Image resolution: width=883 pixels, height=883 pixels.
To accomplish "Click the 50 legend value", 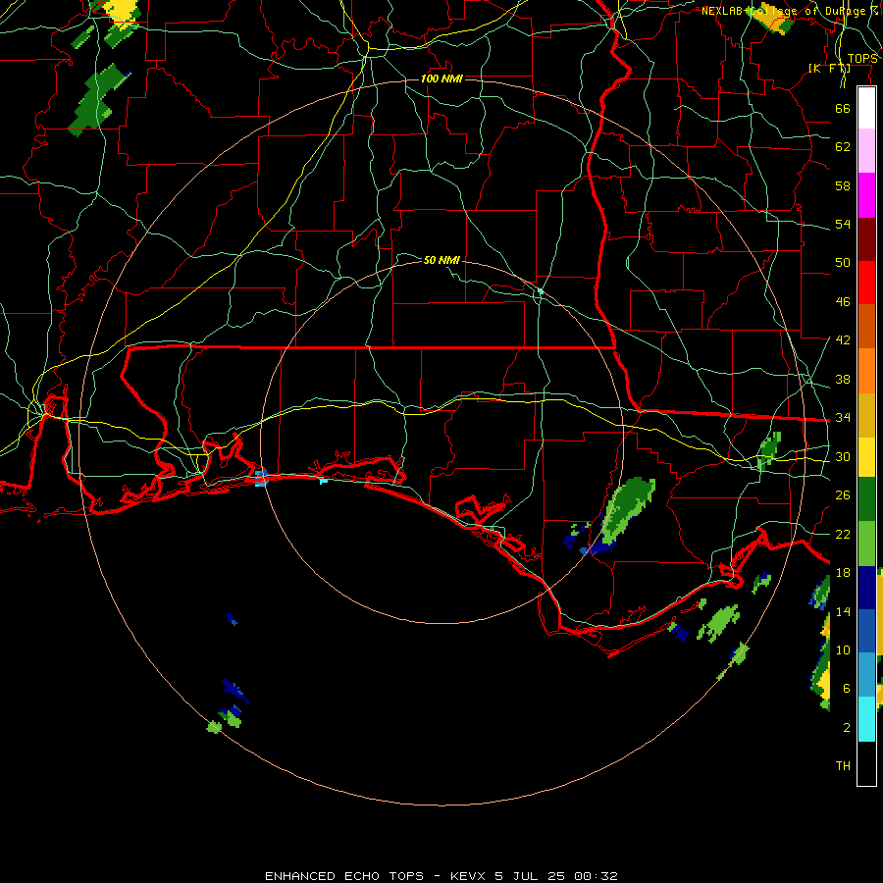I will pyautogui.click(x=843, y=263).
